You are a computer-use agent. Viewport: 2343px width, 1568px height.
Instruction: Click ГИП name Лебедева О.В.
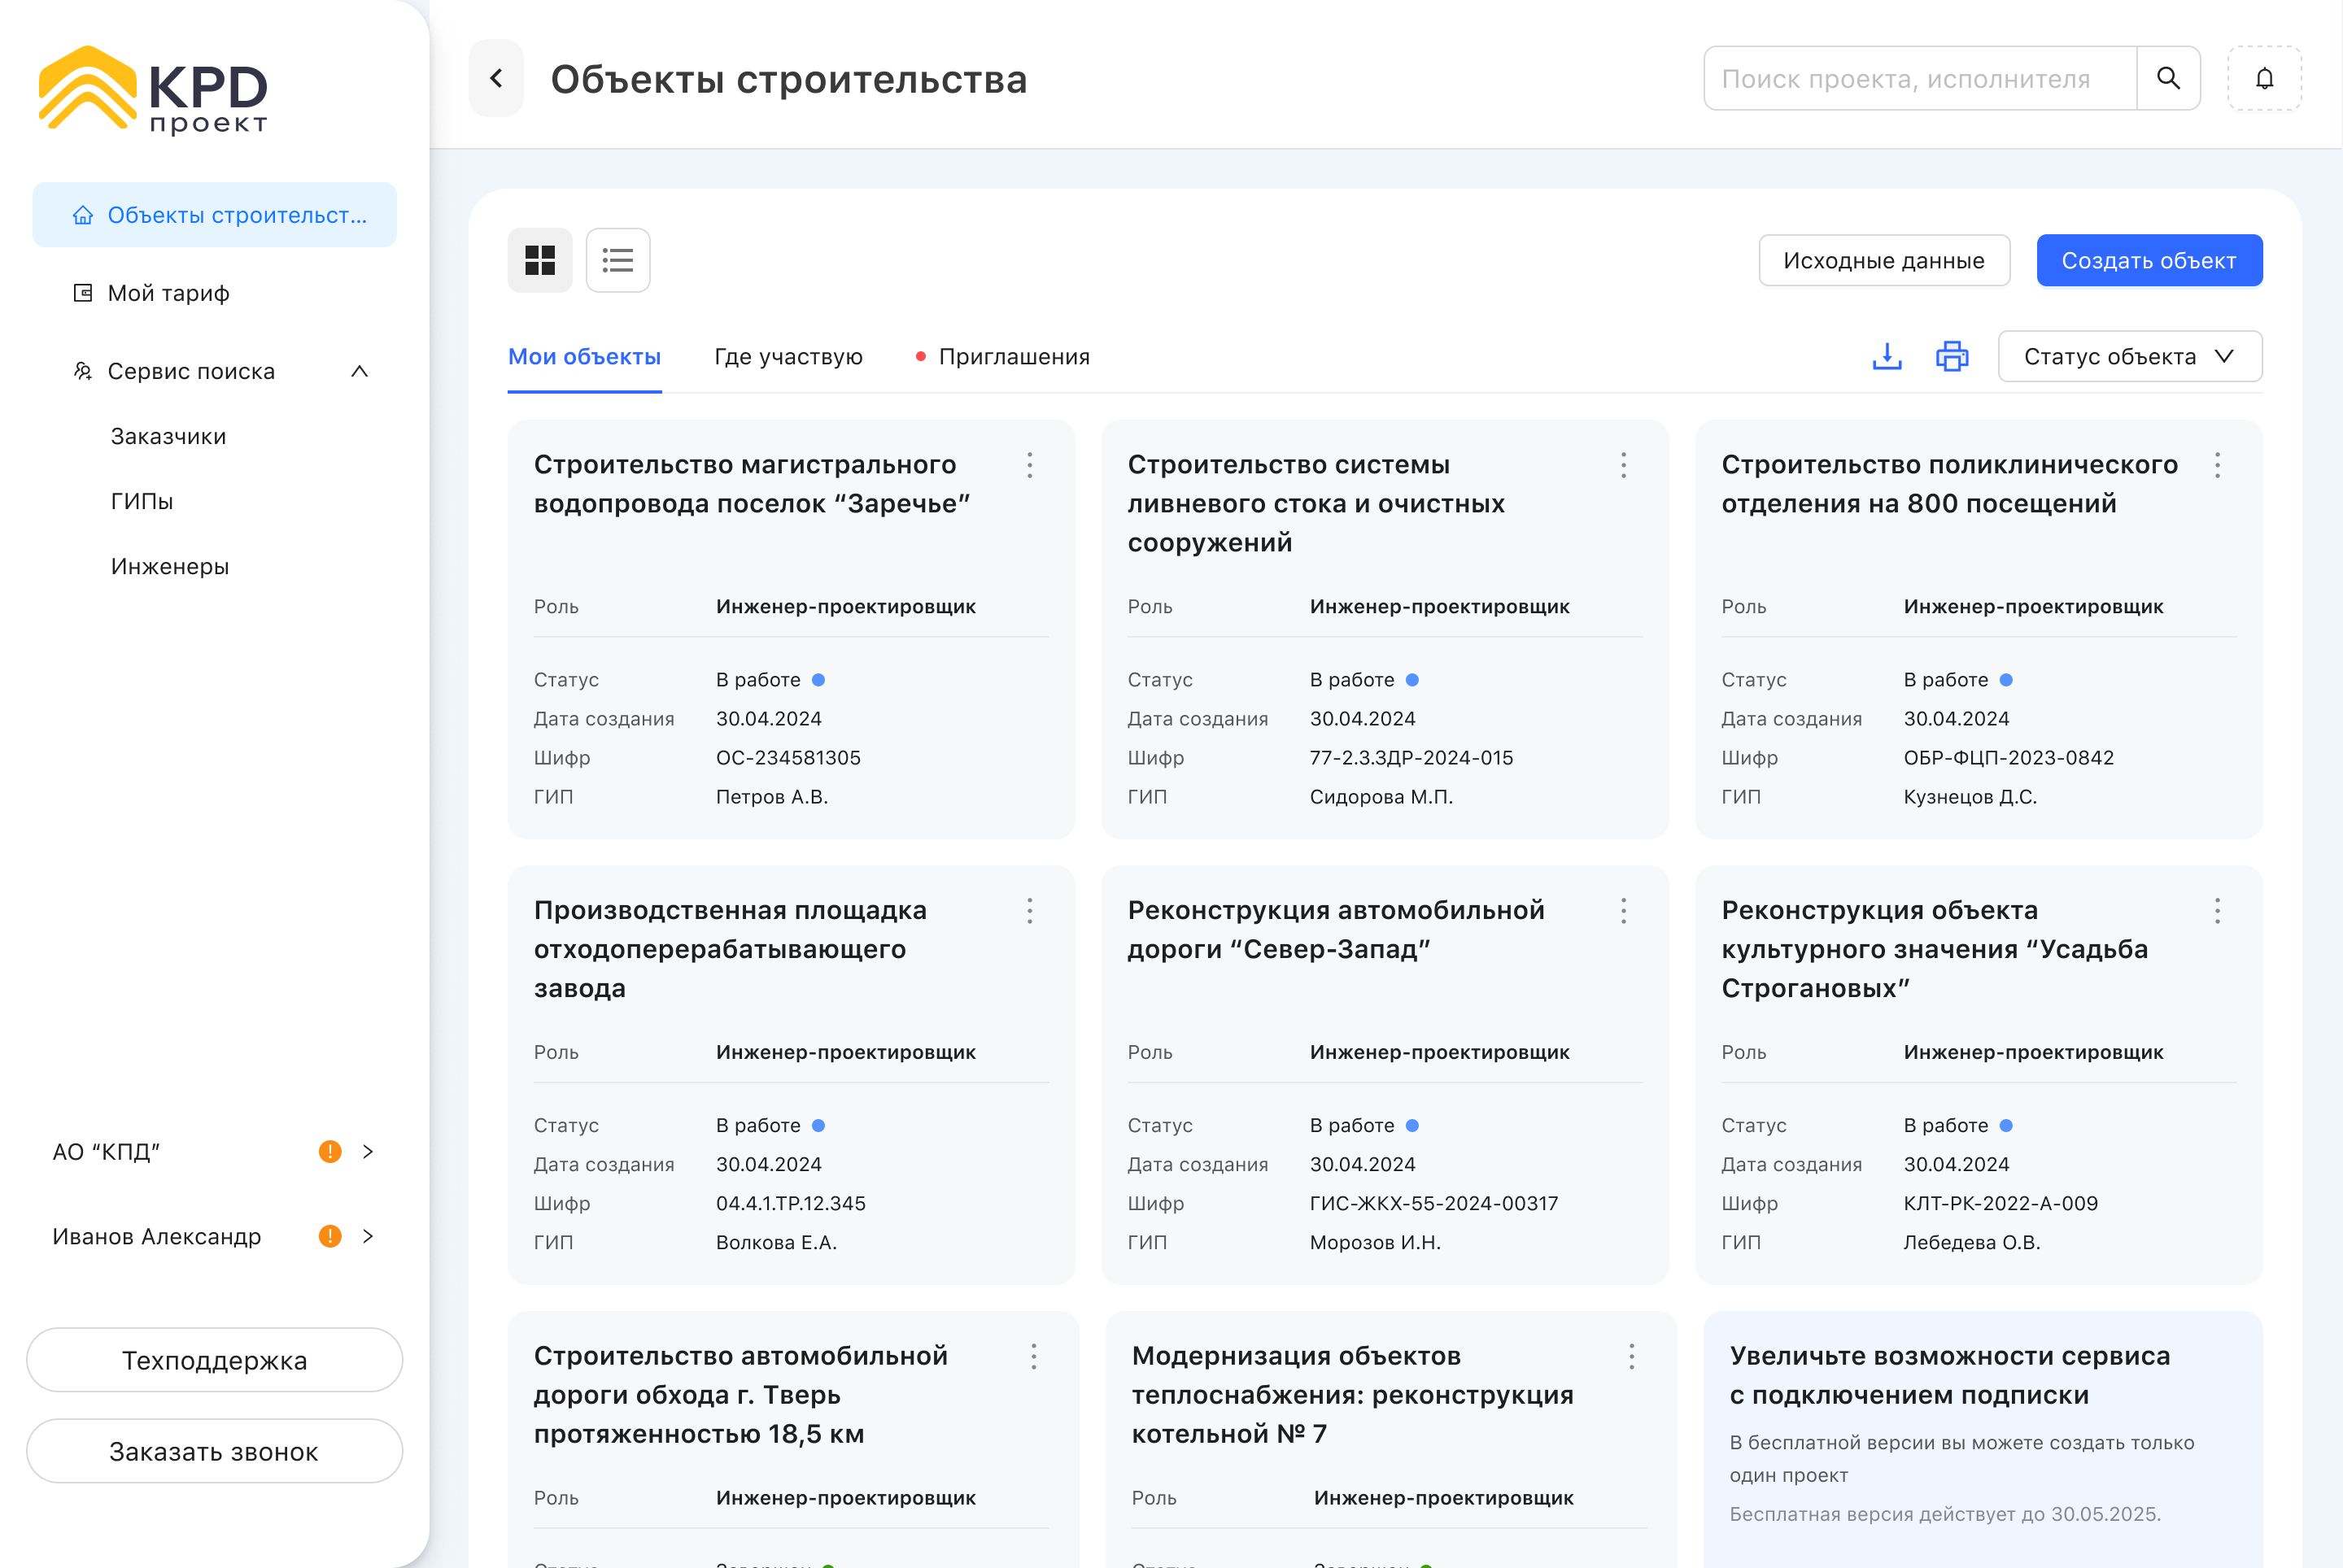click(x=1972, y=1243)
